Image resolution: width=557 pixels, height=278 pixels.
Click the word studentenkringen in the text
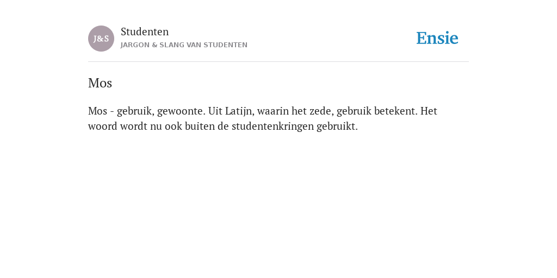(x=273, y=127)
